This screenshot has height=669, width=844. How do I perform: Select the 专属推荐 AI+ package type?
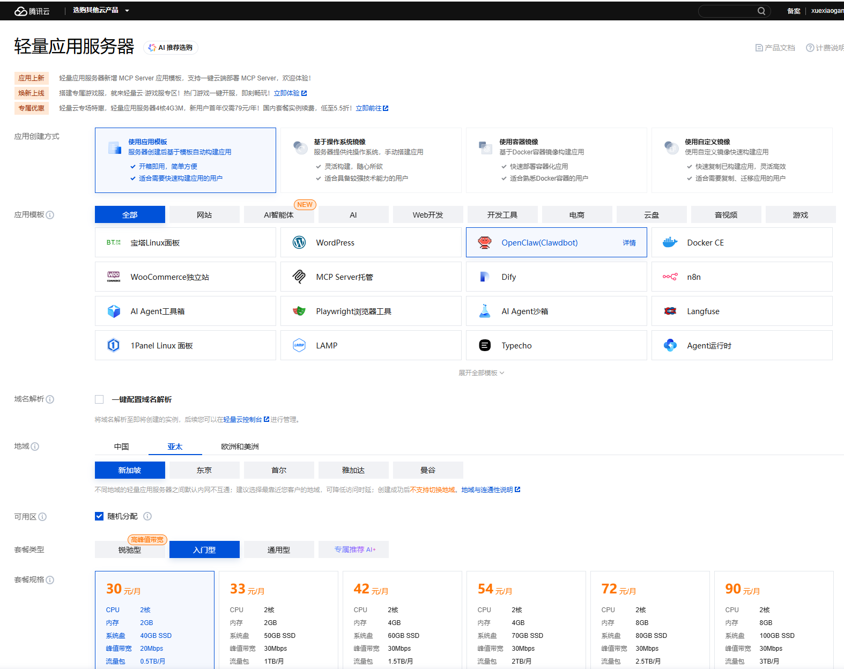pyautogui.click(x=353, y=549)
